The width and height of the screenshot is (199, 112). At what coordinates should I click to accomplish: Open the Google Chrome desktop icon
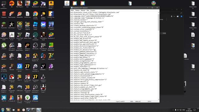point(35,15)
